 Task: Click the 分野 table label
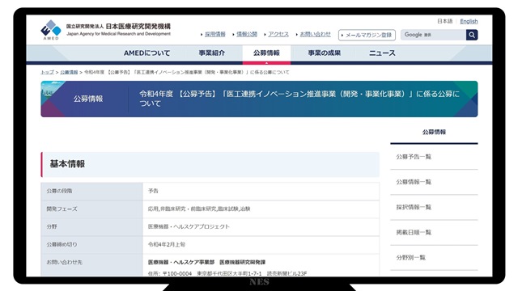[x=52, y=226]
